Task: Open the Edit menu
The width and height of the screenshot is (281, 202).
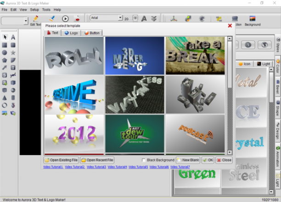Action: [13, 10]
